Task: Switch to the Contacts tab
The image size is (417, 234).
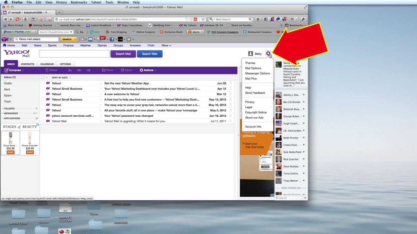Action: (28, 64)
